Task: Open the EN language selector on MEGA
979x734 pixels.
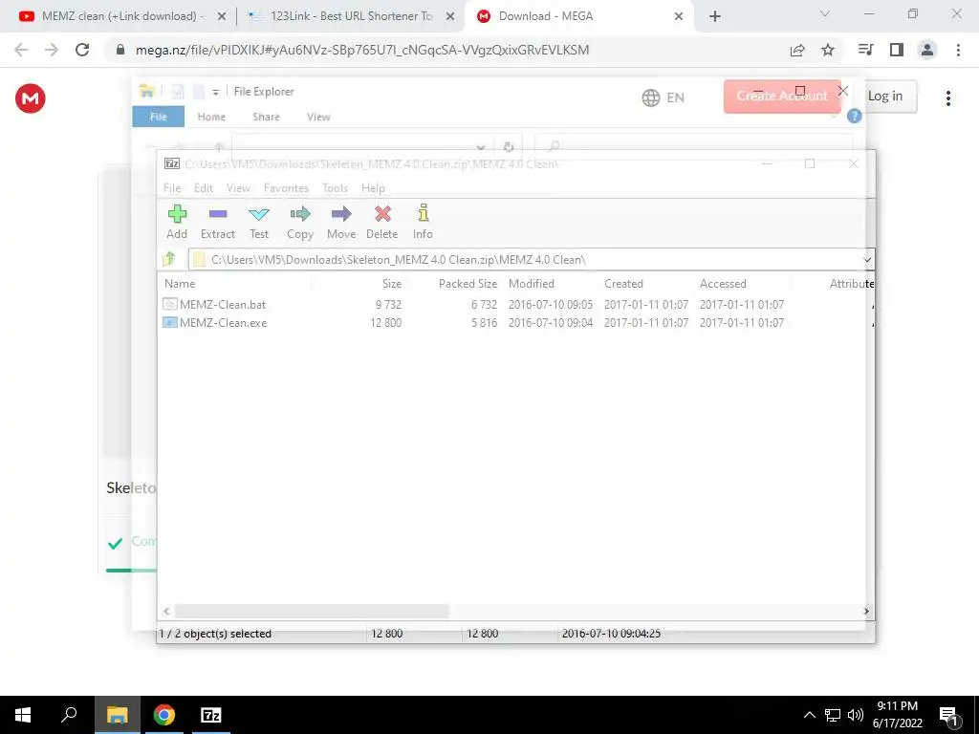Action: pyautogui.click(x=663, y=97)
